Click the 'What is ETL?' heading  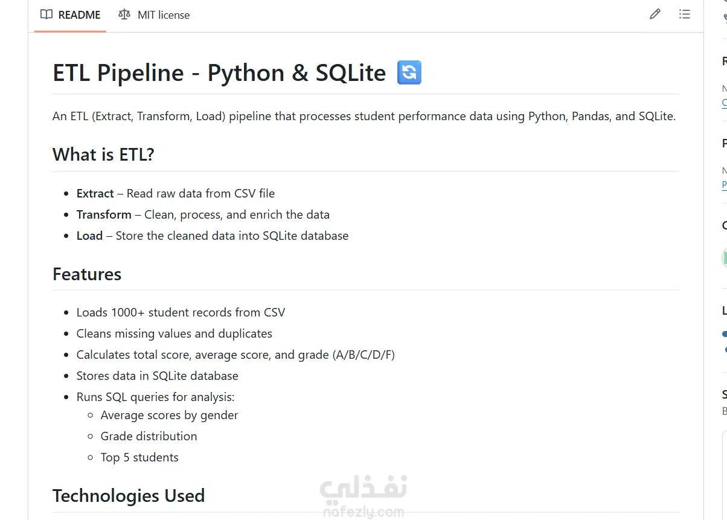pos(103,155)
